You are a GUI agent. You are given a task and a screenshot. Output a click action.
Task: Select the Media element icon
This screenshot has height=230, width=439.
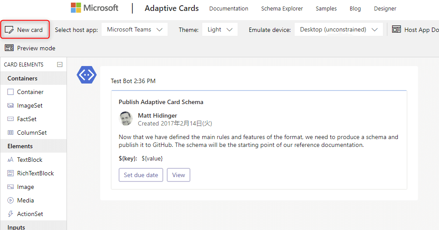(11, 200)
